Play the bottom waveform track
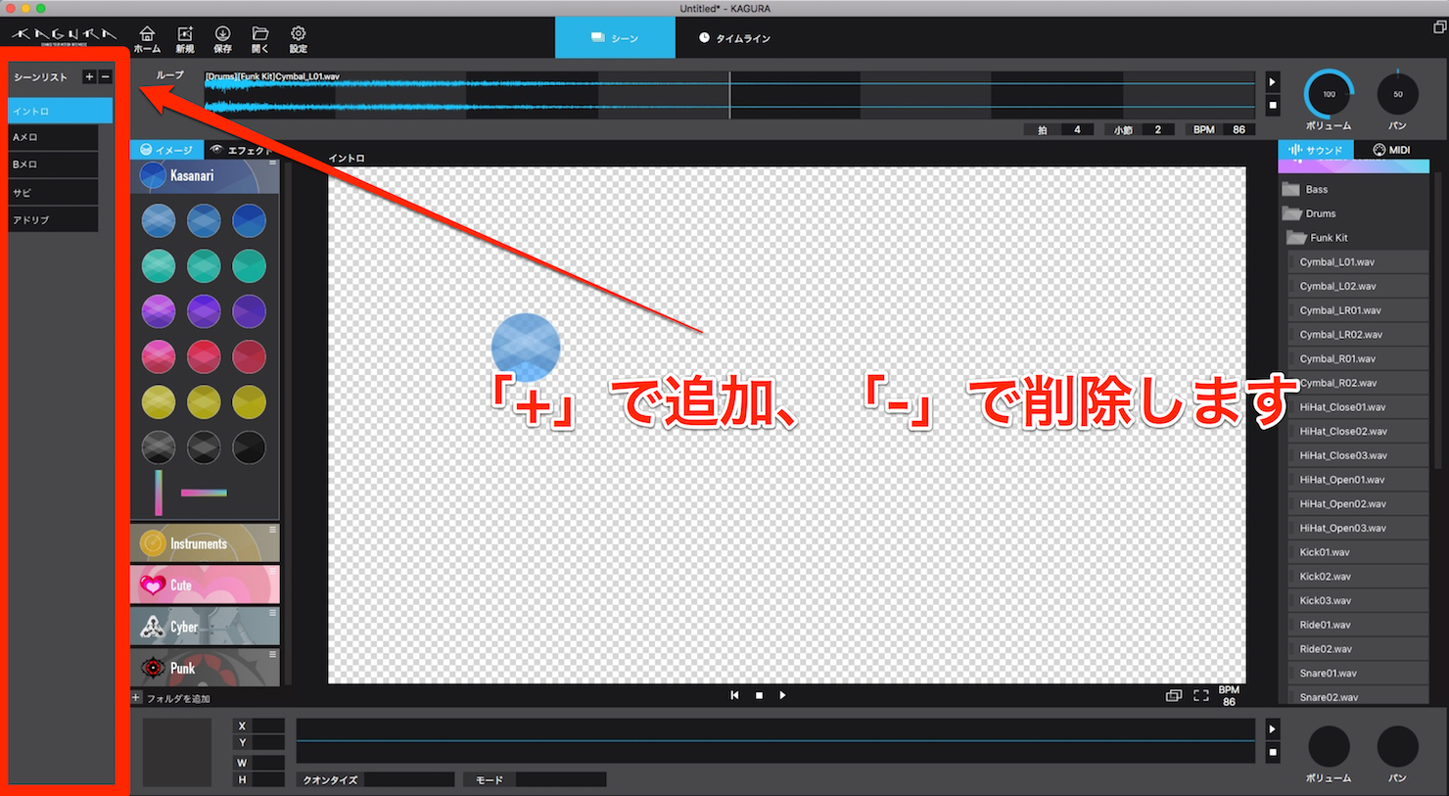1449x796 pixels. (1273, 729)
